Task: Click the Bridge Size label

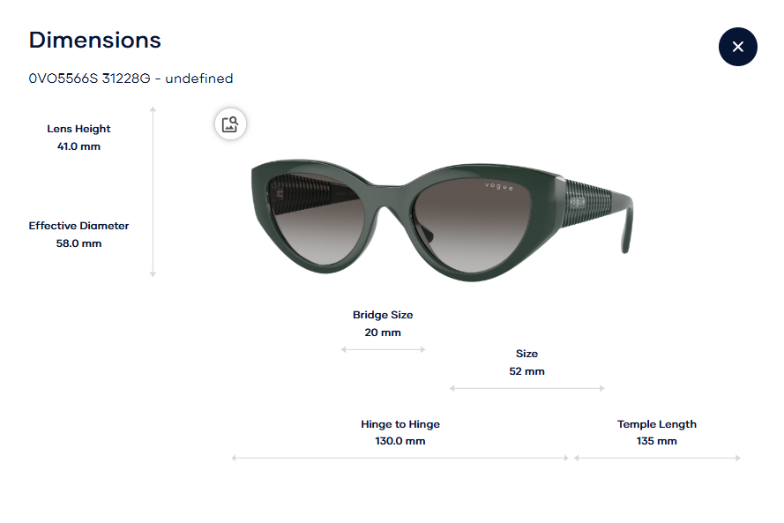Action: (x=383, y=315)
